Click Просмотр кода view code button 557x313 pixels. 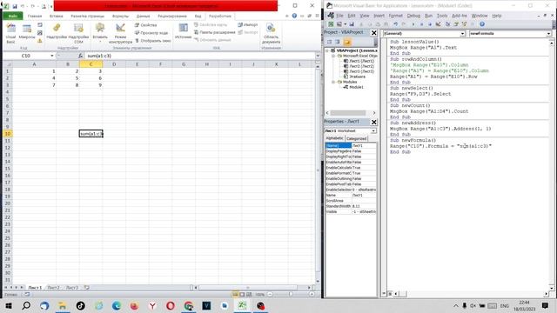[x=151, y=33]
